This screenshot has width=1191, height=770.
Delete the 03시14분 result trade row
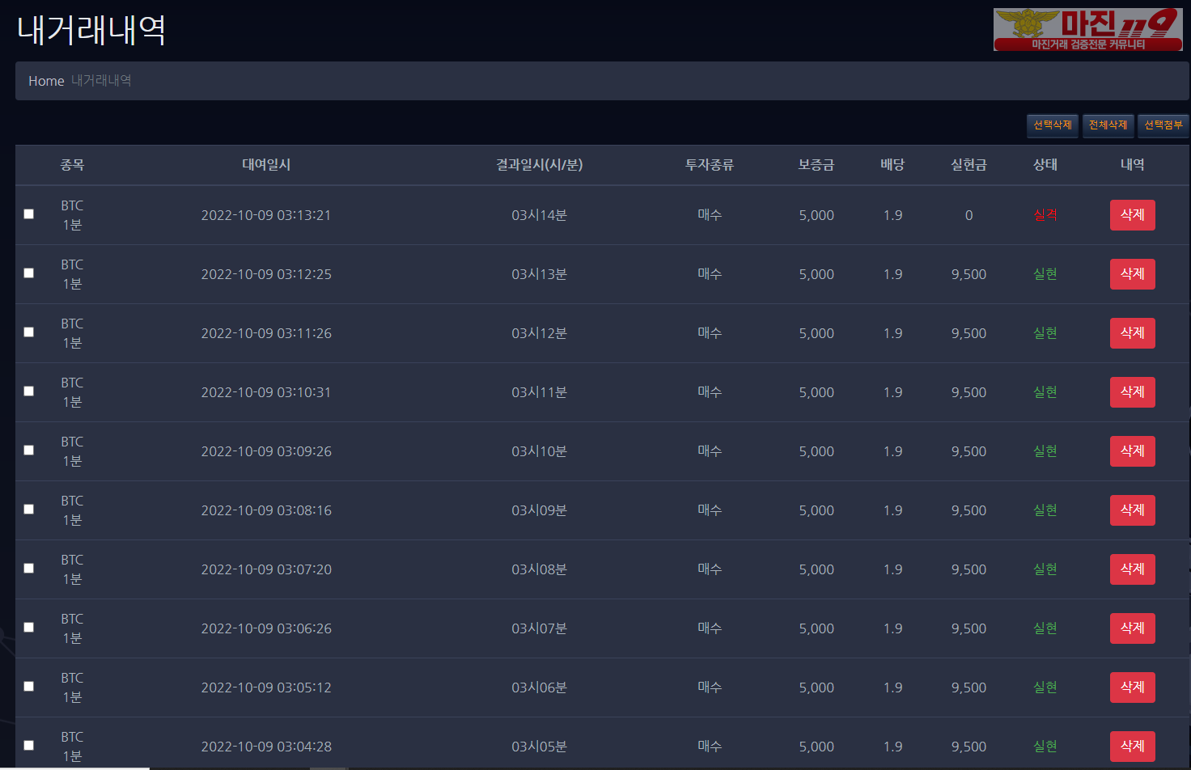click(1132, 215)
